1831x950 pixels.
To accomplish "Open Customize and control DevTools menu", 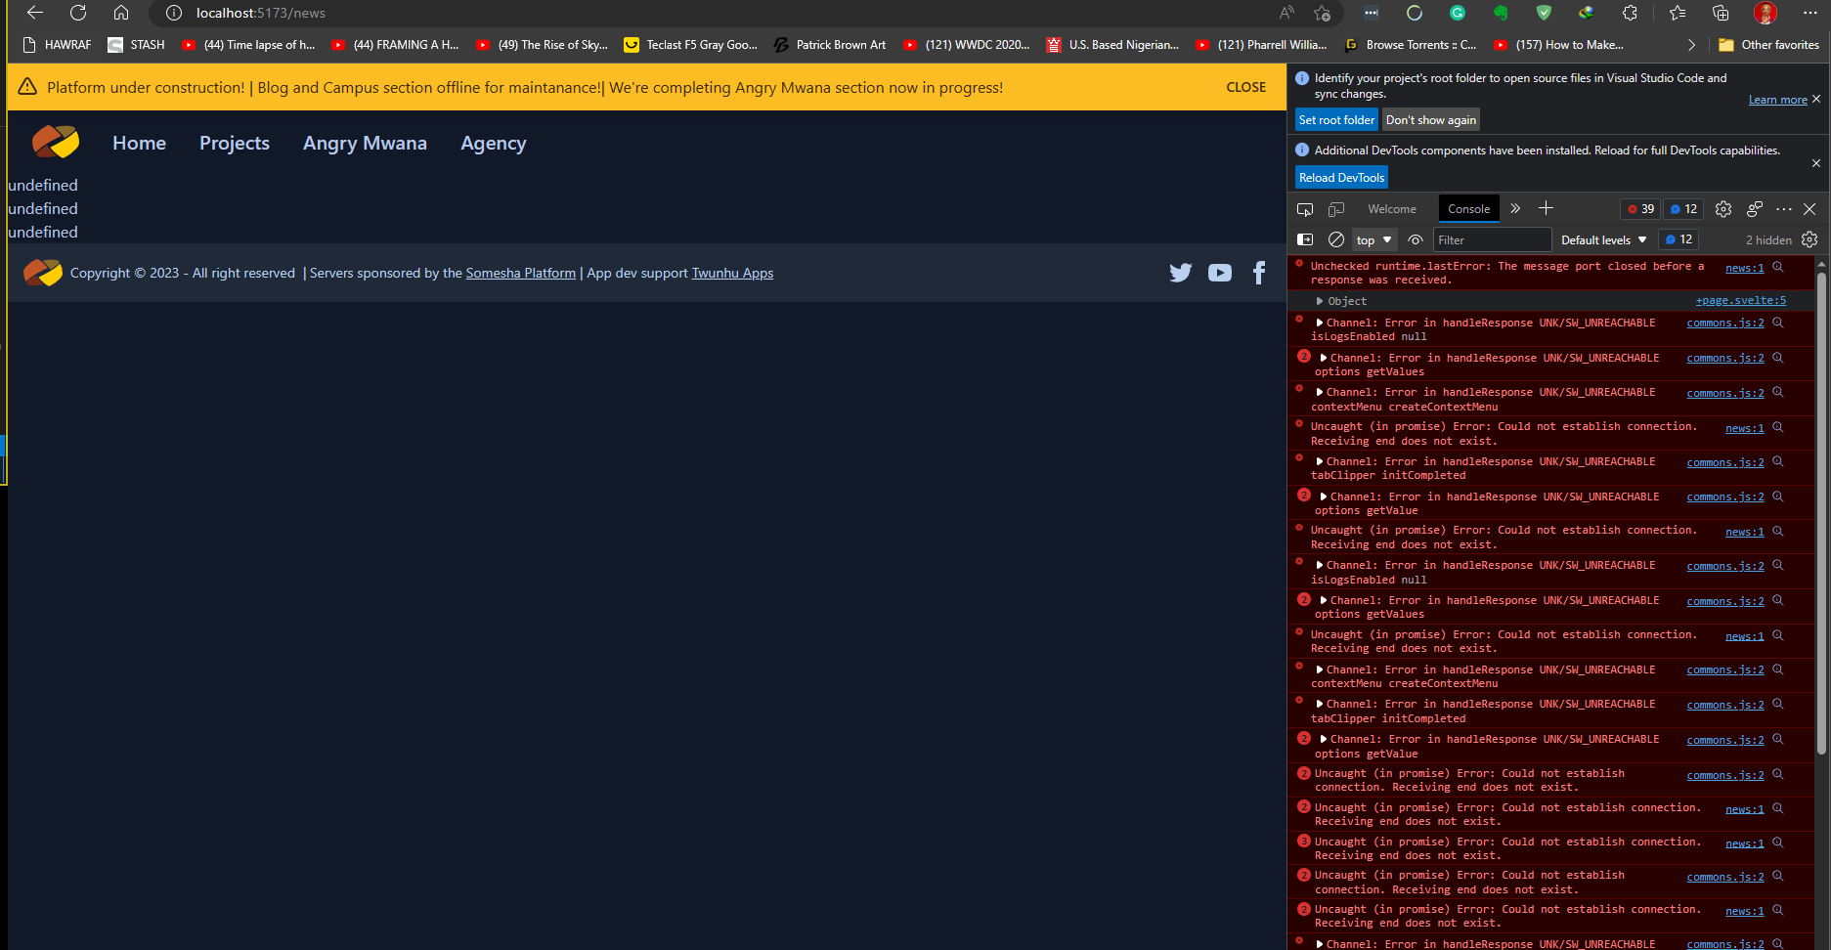I will [x=1784, y=209].
